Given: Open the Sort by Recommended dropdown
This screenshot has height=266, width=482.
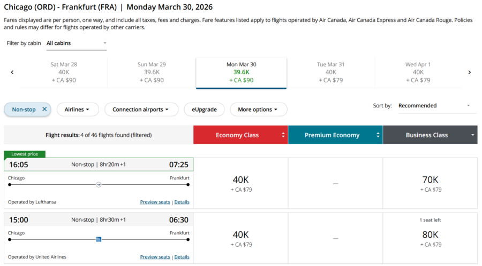Looking at the screenshot, I should (437, 106).
